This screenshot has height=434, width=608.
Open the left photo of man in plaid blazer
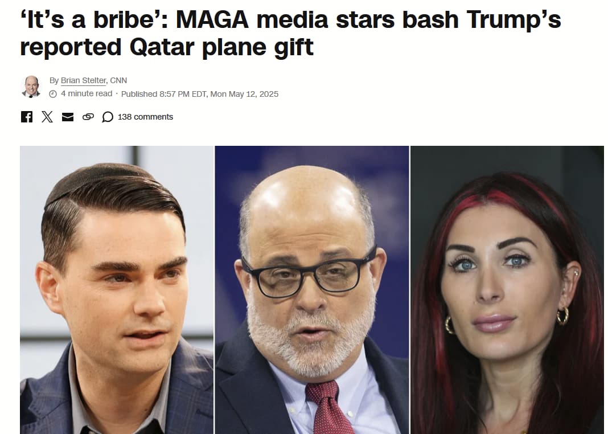coord(117,290)
